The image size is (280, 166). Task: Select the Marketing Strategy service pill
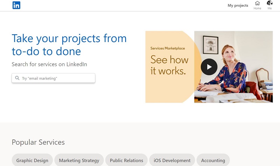[x=79, y=160]
